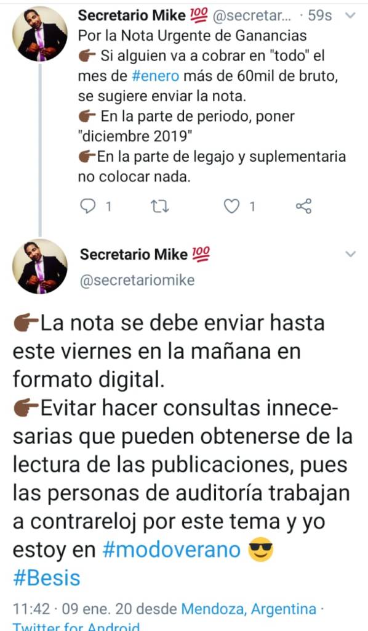Open the @secretariomike handle
Image resolution: width=368 pixels, height=631 pixels.
click(x=137, y=280)
